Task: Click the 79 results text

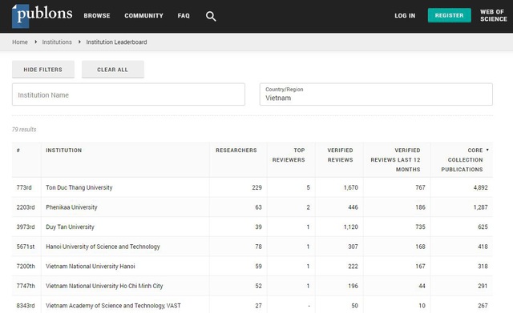Action: coord(24,130)
